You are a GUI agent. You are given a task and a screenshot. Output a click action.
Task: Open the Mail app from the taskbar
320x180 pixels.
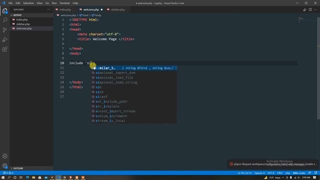coord(46,177)
